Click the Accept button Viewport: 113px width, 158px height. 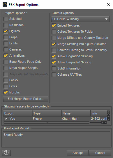coord(78,153)
